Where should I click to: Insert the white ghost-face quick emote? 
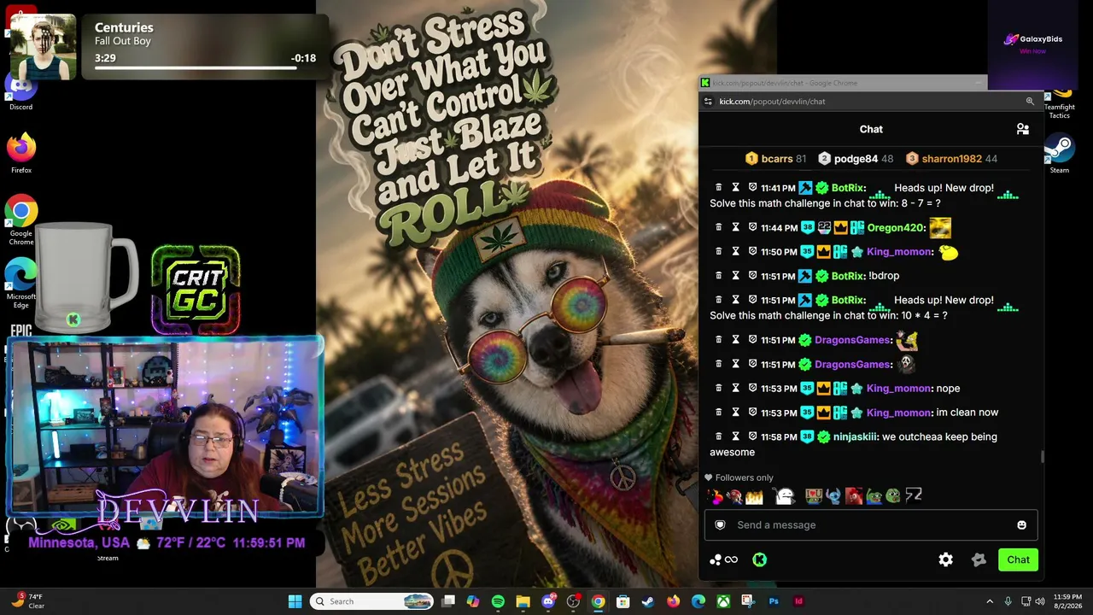click(x=784, y=495)
